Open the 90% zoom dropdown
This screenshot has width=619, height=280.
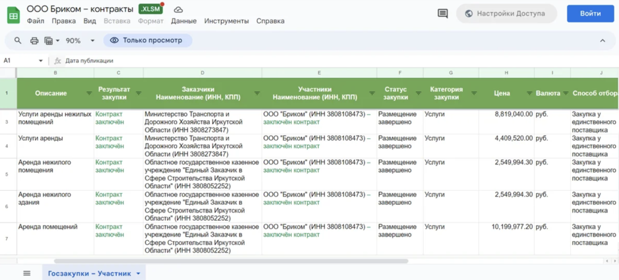(x=92, y=40)
